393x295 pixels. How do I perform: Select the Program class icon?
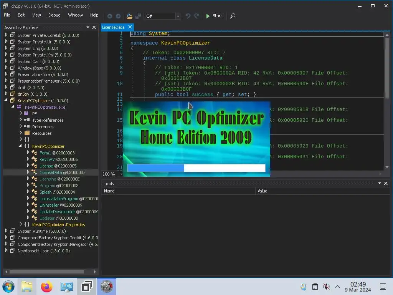(34, 185)
